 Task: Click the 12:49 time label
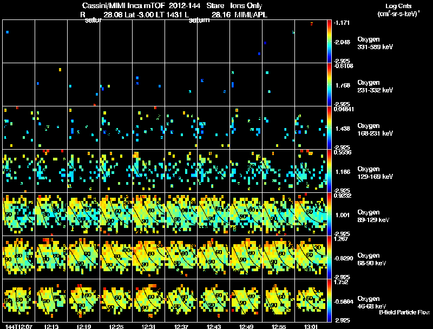246,327
